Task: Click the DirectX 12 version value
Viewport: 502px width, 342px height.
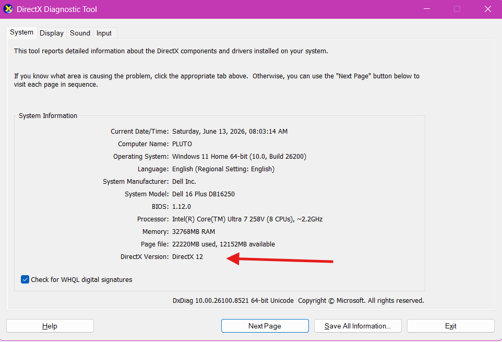Action: click(188, 257)
